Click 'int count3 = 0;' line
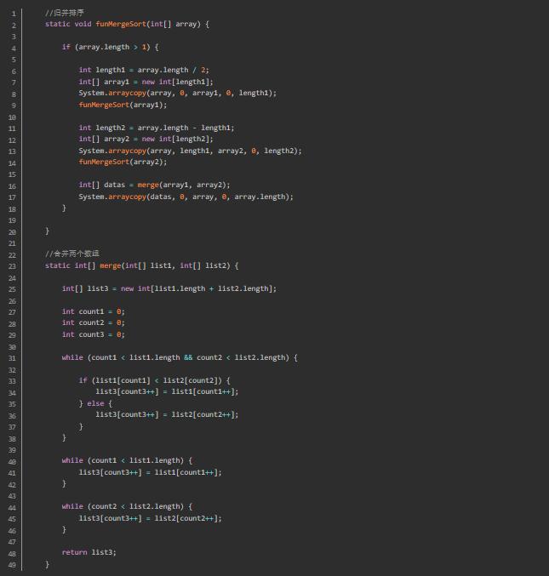Viewport: 549px width, 576px height. click(94, 334)
